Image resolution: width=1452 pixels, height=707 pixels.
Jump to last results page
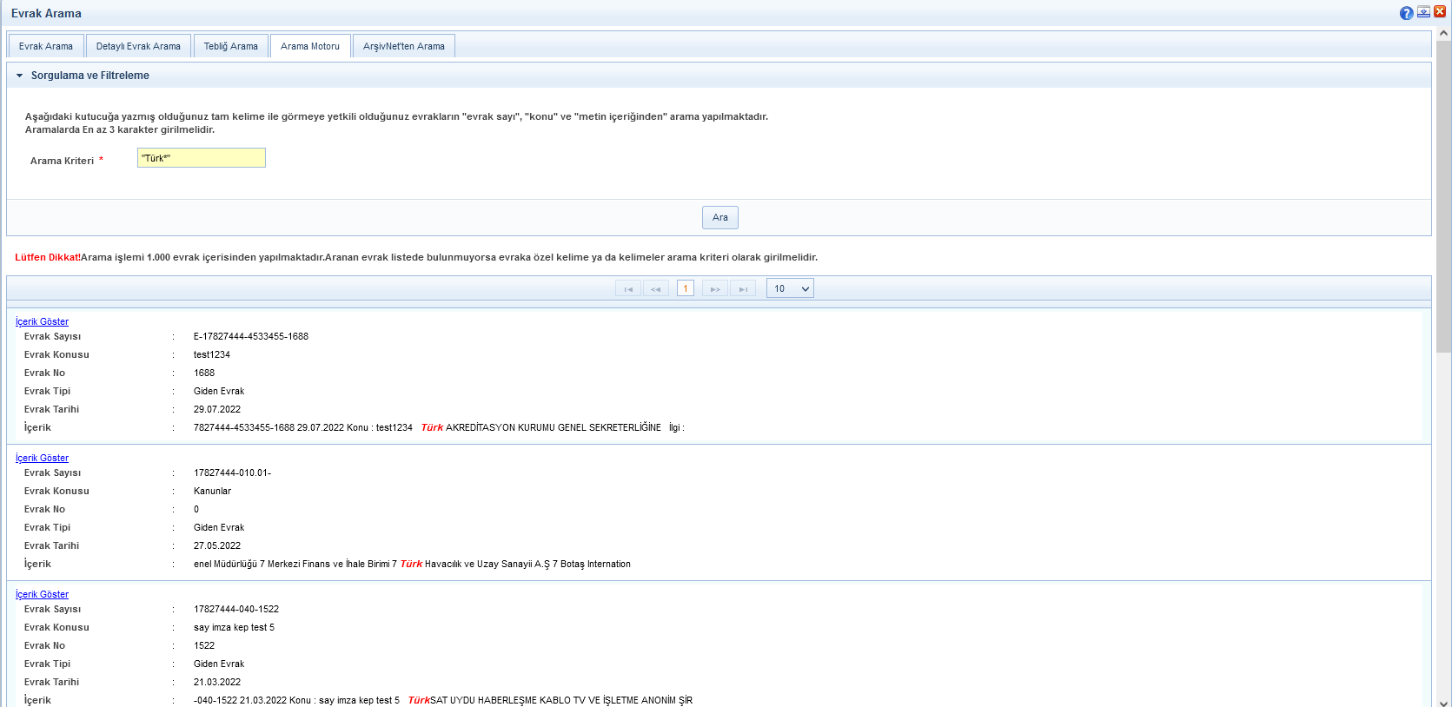tap(743, 289)
